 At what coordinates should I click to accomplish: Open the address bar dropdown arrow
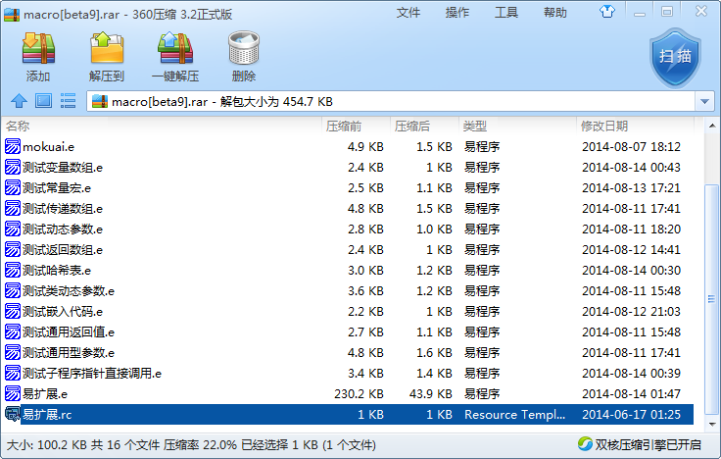click(x=704, y=101)
